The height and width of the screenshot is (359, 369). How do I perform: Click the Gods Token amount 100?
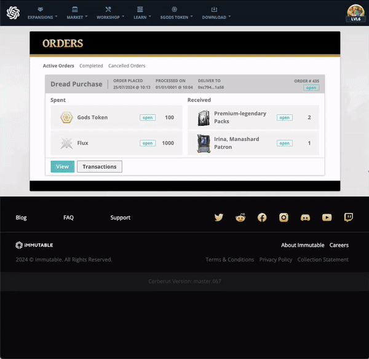[170, 117]
